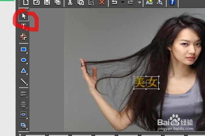
Task: Expand the undo history dropdown arrow
Action: pos(123,2)
